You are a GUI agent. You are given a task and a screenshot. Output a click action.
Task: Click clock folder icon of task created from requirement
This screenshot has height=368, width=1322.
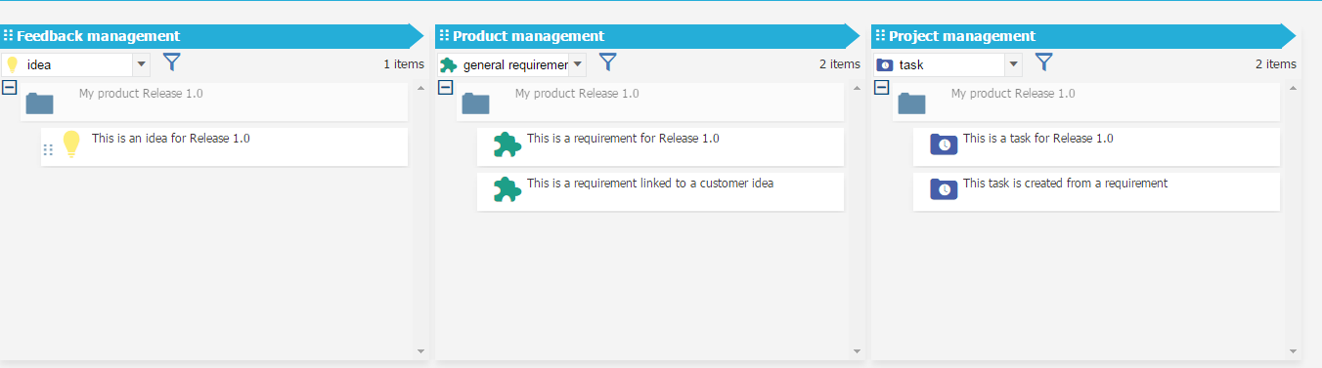pyautogui.click(x=944, y=189)
